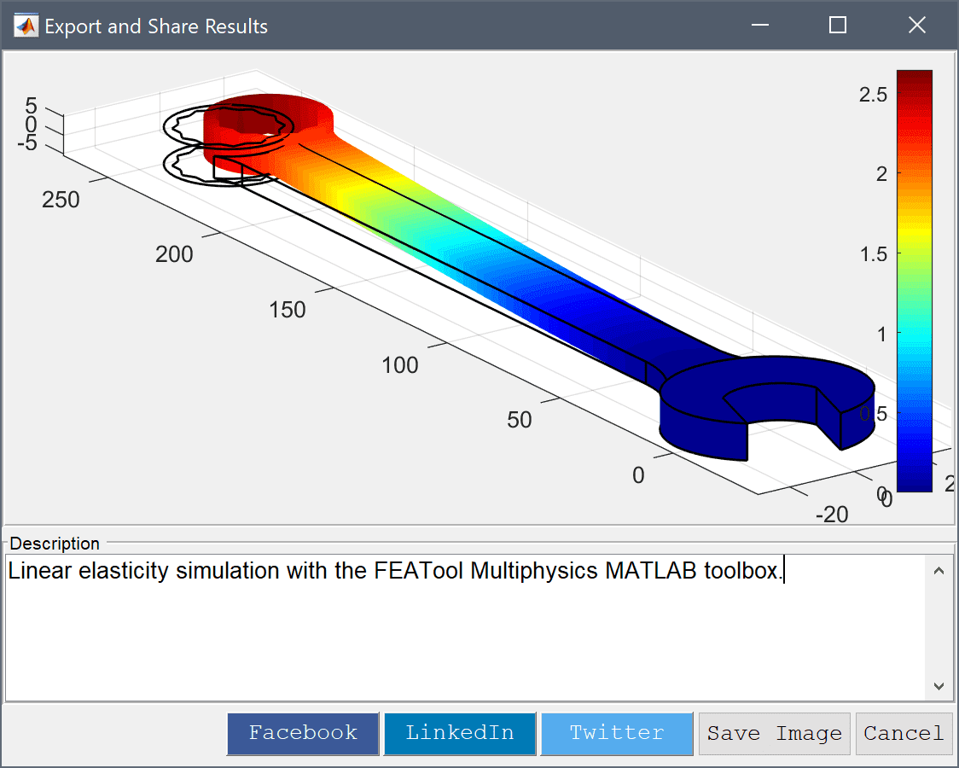This screenshot has height=768, width=959.
Task: Click the description scrollbar up arrow
Action: pyautogui.click(x=939, y=571)
